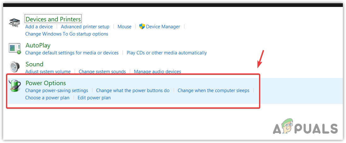
Task: Open the Power Options heading
Action: pos(46,83)
